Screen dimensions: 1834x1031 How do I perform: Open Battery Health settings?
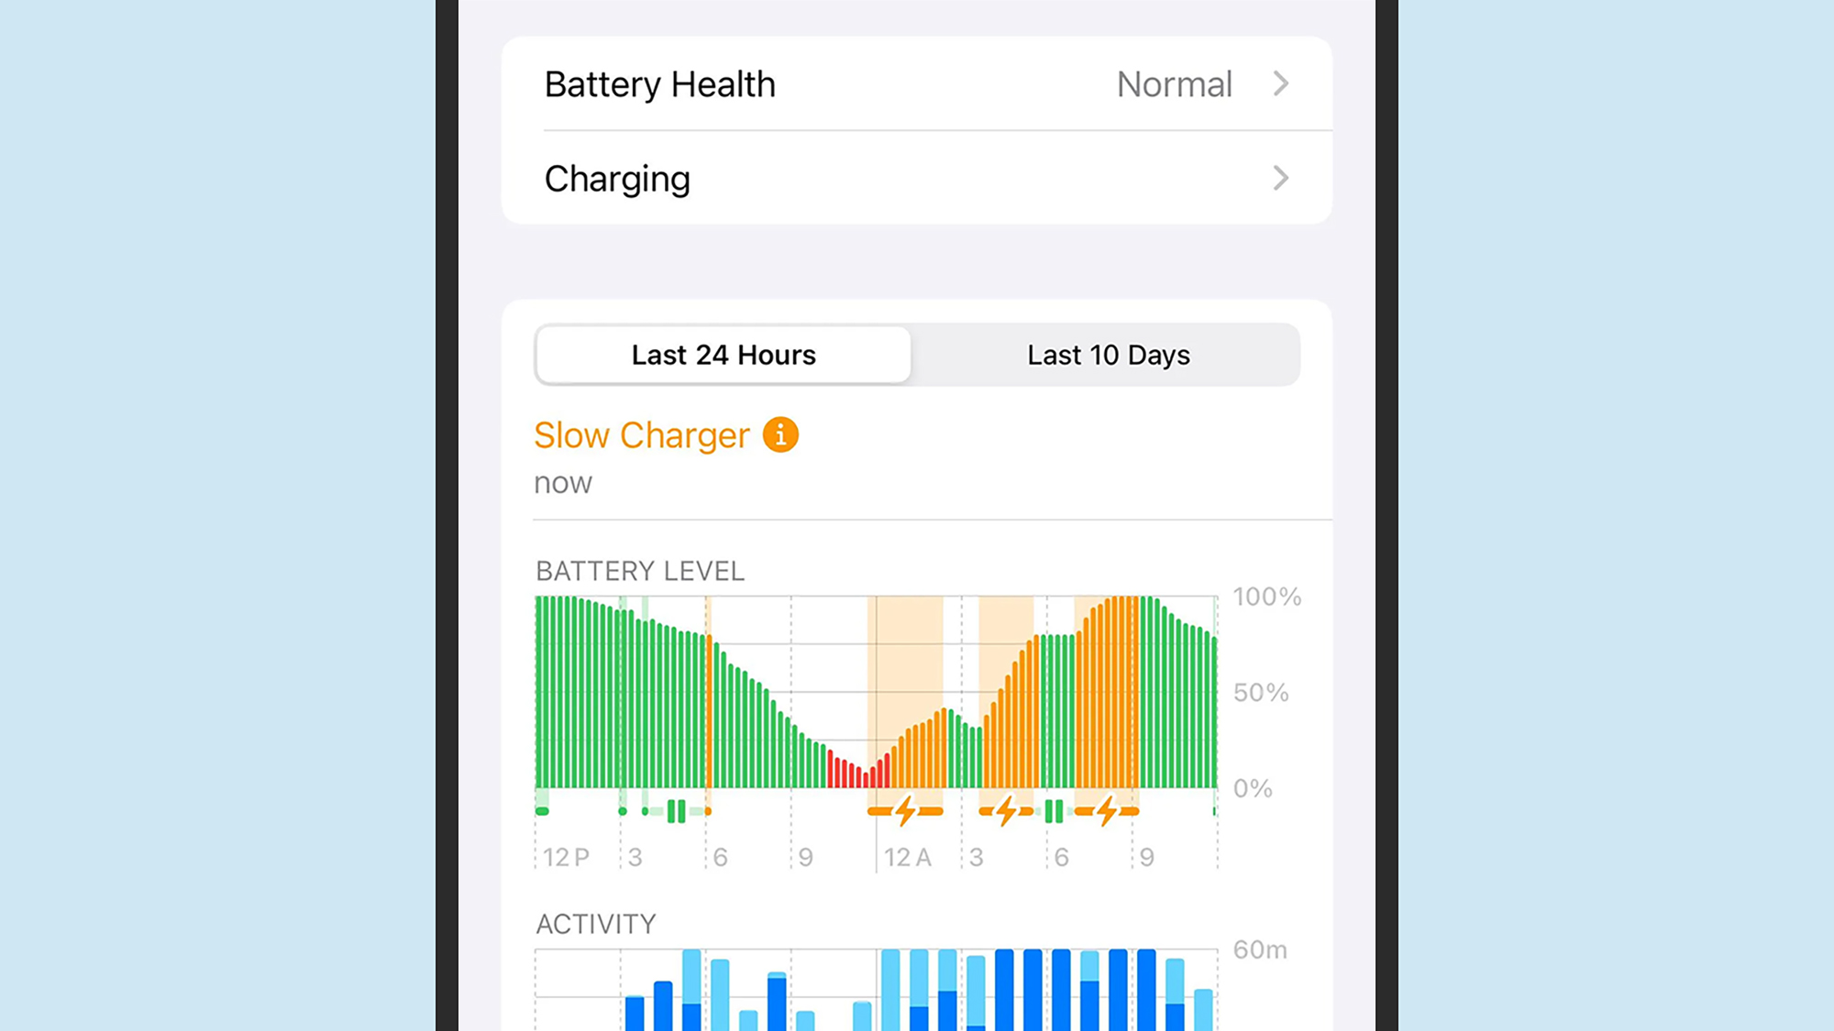(x=917, y=84)
